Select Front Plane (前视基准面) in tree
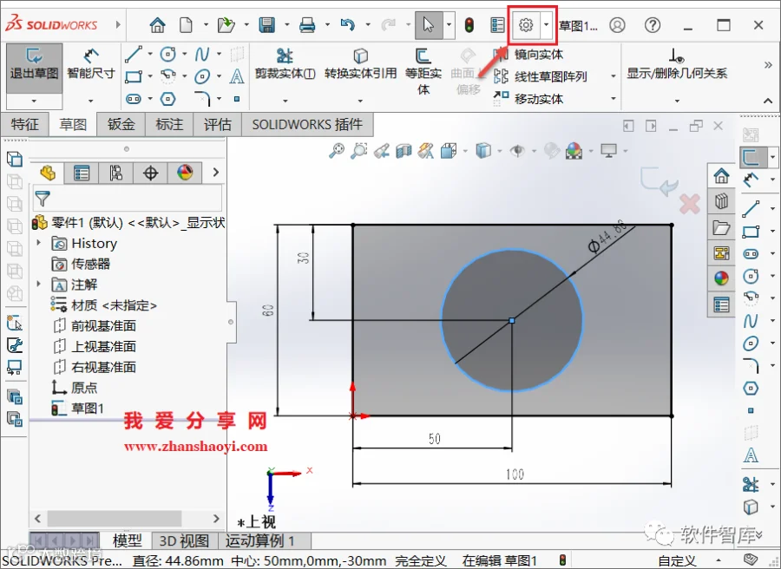Viewport: 781px width, 569px height. click(94, 325)
